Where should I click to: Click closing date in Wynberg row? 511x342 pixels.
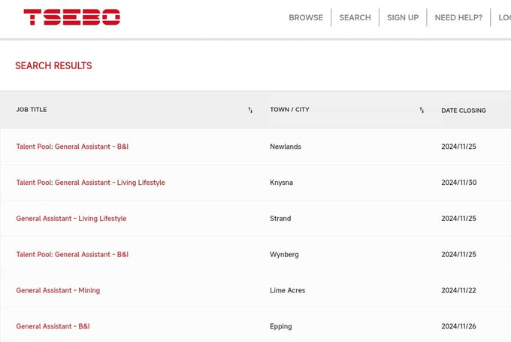pos(459,254)
